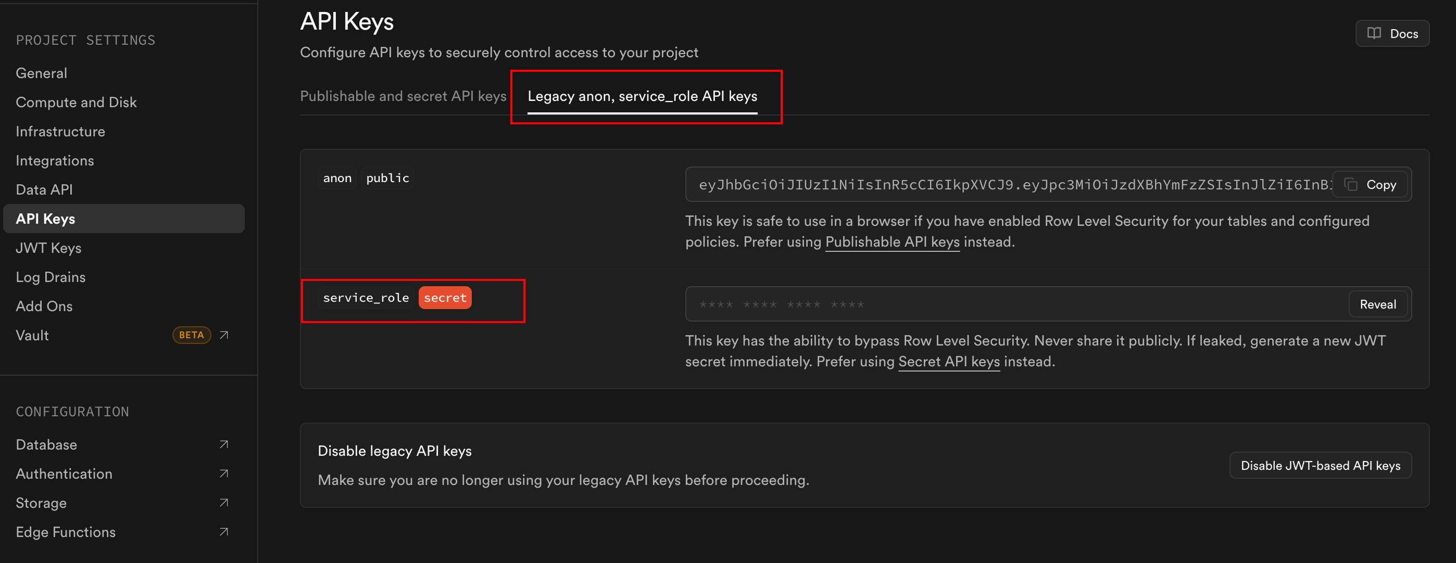Image resolution: width=1456 pixels, height=563 pixels.
Task: Open the Publishable API keys link
Action: point(892,242)
